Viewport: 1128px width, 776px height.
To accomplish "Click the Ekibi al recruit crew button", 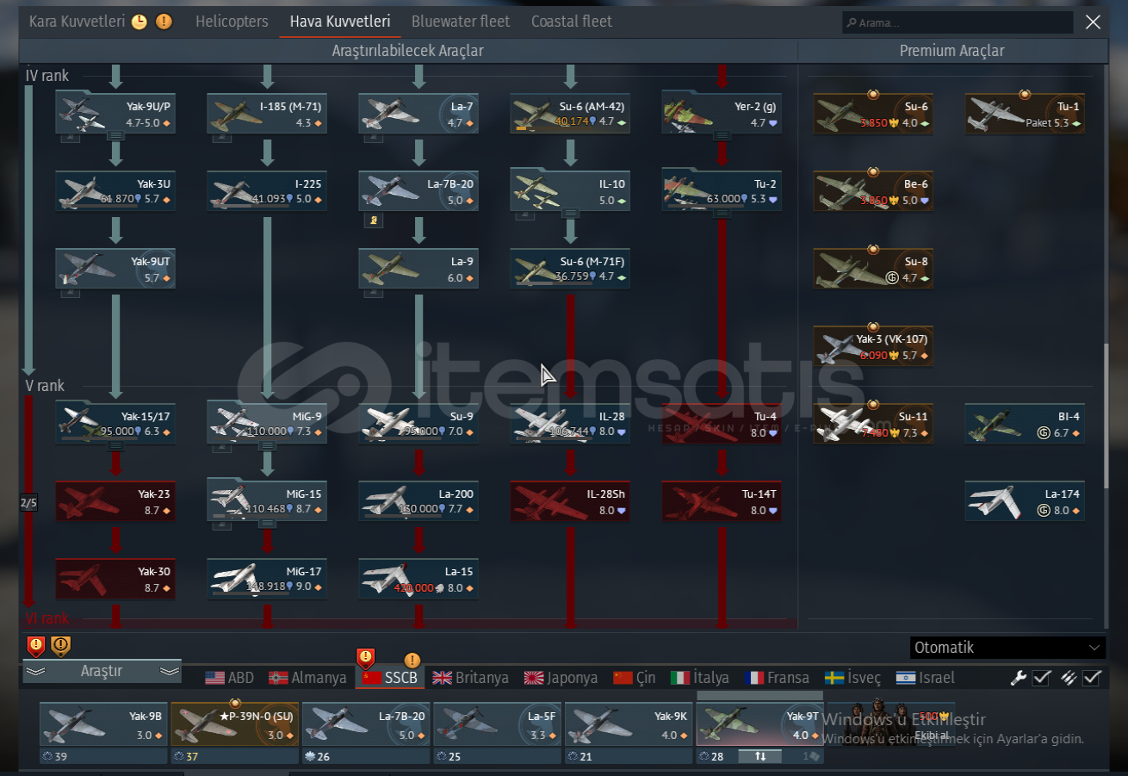I will pos(891,722).
